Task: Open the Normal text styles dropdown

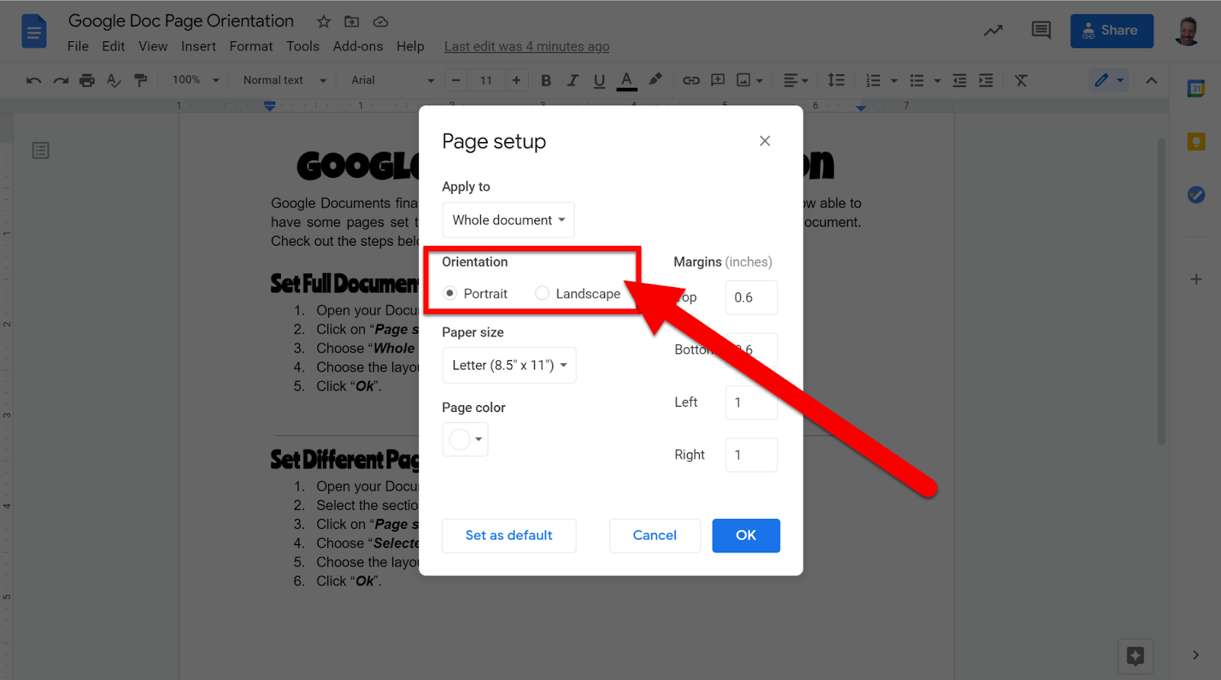Action: [x=285, y=80]
